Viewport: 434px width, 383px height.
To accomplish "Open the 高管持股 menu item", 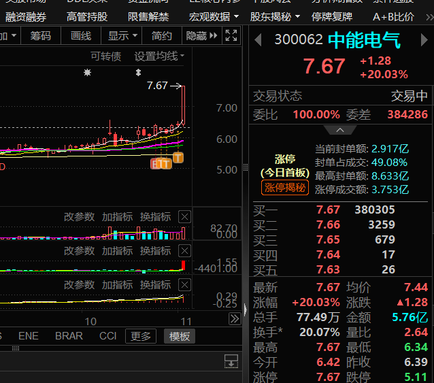I will point(87,17).
